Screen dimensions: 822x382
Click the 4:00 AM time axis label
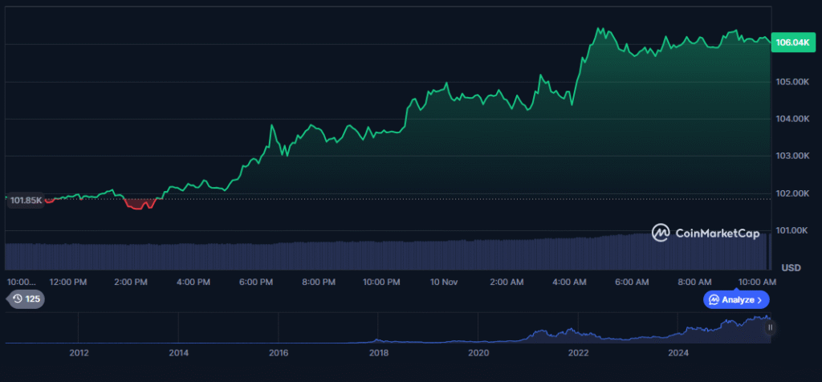point(568,282)
